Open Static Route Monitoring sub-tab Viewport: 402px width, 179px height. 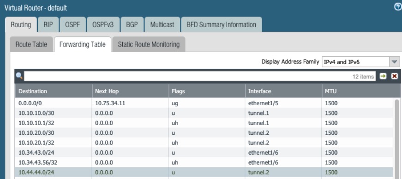pyautogui.click(x=149, y=44)
